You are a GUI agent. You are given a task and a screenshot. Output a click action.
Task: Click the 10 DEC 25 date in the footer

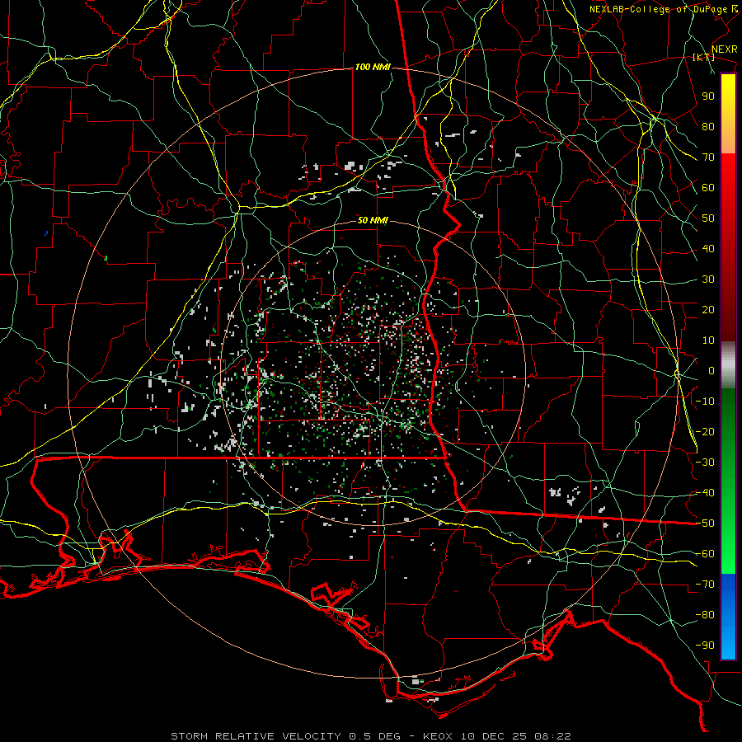click(x=493, y=736)
